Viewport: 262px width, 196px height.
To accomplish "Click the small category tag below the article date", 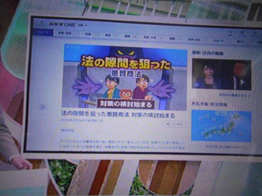I will pos(68,131).
